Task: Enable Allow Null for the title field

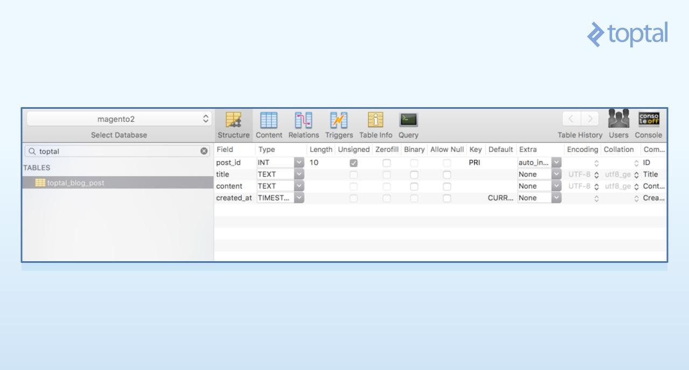Action: click(x=447, y=174)
